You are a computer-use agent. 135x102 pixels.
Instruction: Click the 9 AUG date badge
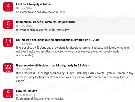pos(8,93)
